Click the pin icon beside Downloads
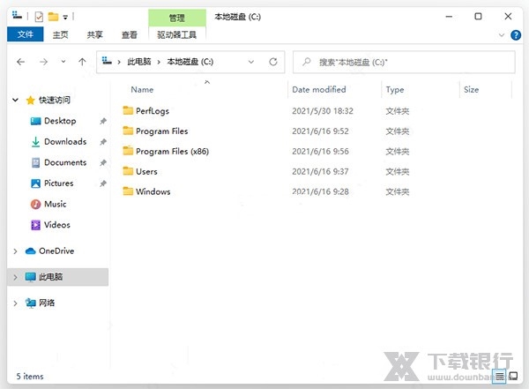The width and height of the screenshot is (529, 389). coord(103,142)
